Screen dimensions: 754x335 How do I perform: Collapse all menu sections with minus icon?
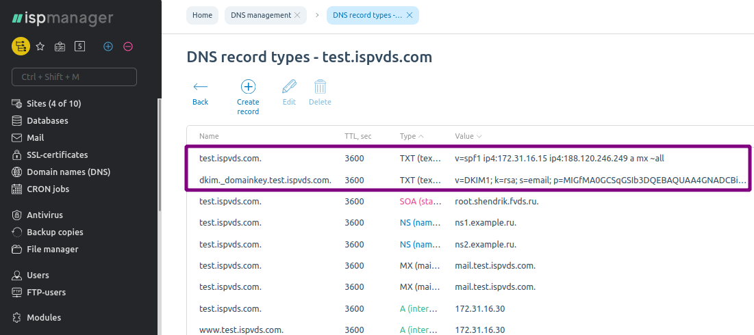click(128, 46)
